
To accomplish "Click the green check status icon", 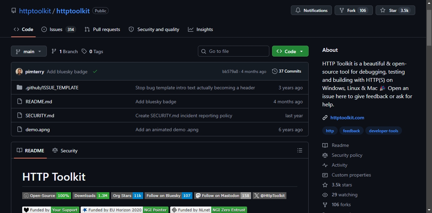I will 95,71.
